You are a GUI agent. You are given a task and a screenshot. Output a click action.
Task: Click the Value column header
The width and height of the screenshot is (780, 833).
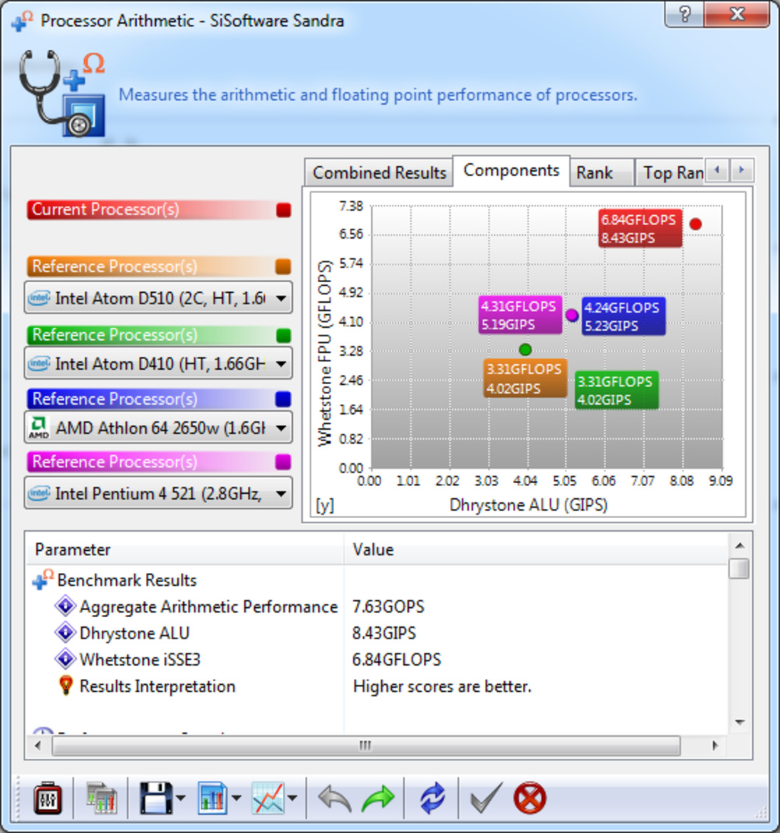pyautogui.click(x=535, y=549)
